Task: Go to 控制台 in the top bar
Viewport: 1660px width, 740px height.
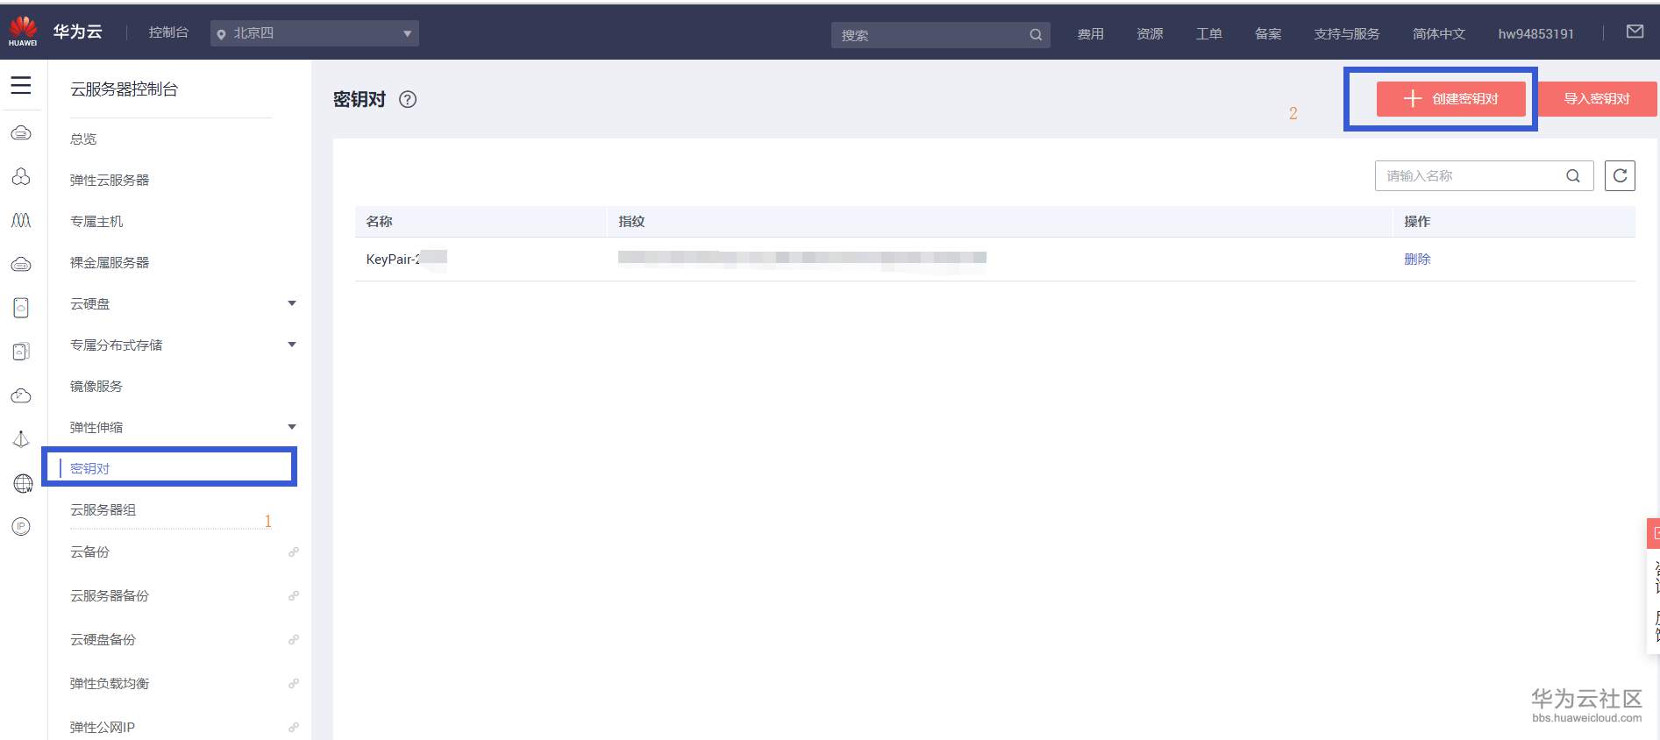Action: coord(168,32)
